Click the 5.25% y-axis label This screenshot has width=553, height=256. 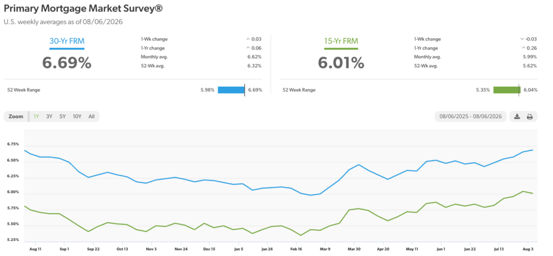[14, 240]
